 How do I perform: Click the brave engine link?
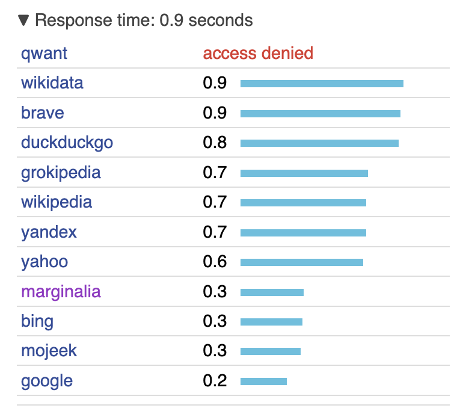(x=43, y=113)
